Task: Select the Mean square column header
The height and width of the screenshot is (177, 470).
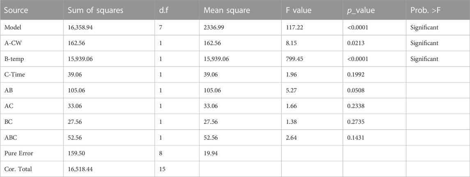Action: [227, 11]
